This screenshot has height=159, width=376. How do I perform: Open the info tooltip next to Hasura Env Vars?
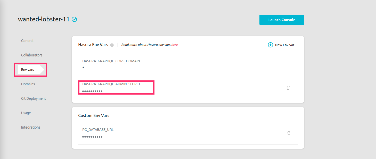click(x=112, y=45)
